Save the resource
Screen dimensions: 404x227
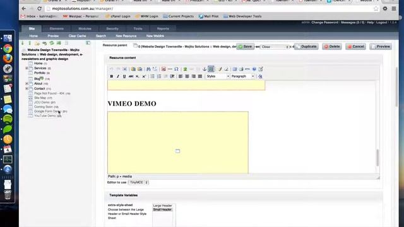coord(246,47)
